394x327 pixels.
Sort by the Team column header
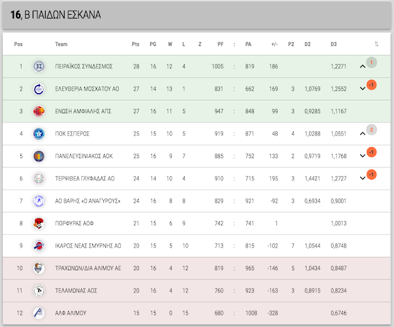pyautogui.click(x=62, y=44)
